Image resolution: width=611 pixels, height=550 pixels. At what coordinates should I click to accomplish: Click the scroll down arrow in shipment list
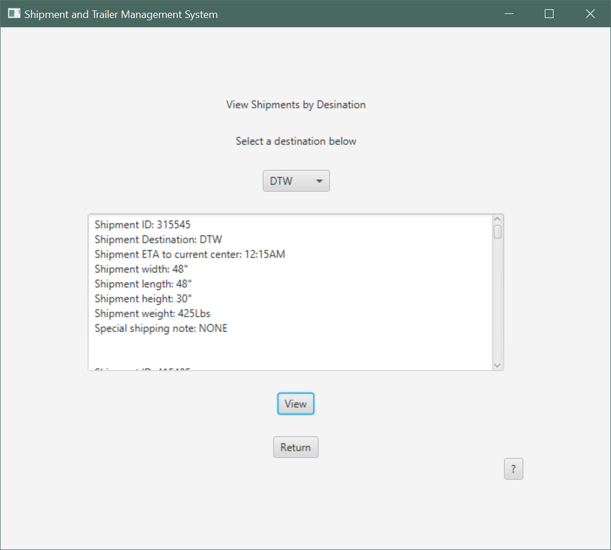point(497,365)
